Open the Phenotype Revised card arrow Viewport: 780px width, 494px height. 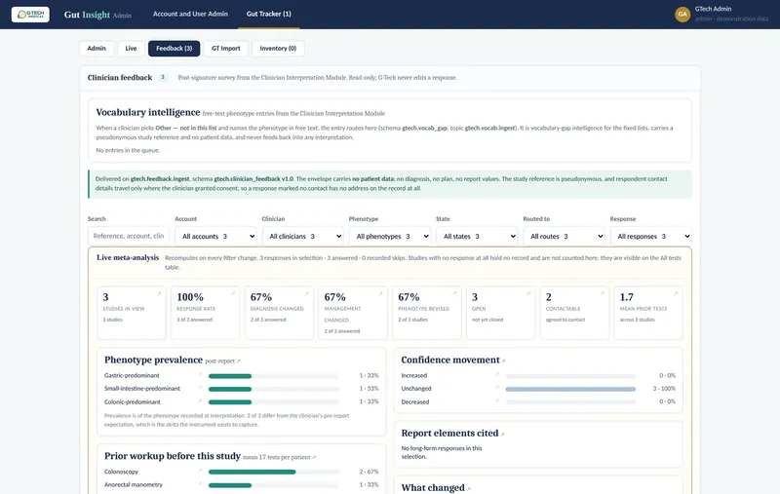click(454, 293)
